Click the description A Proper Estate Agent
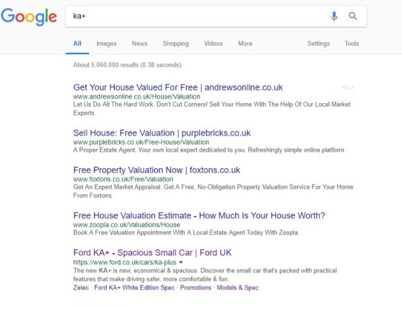The height and width of the screenshot is (309, 402). (210, 150)
